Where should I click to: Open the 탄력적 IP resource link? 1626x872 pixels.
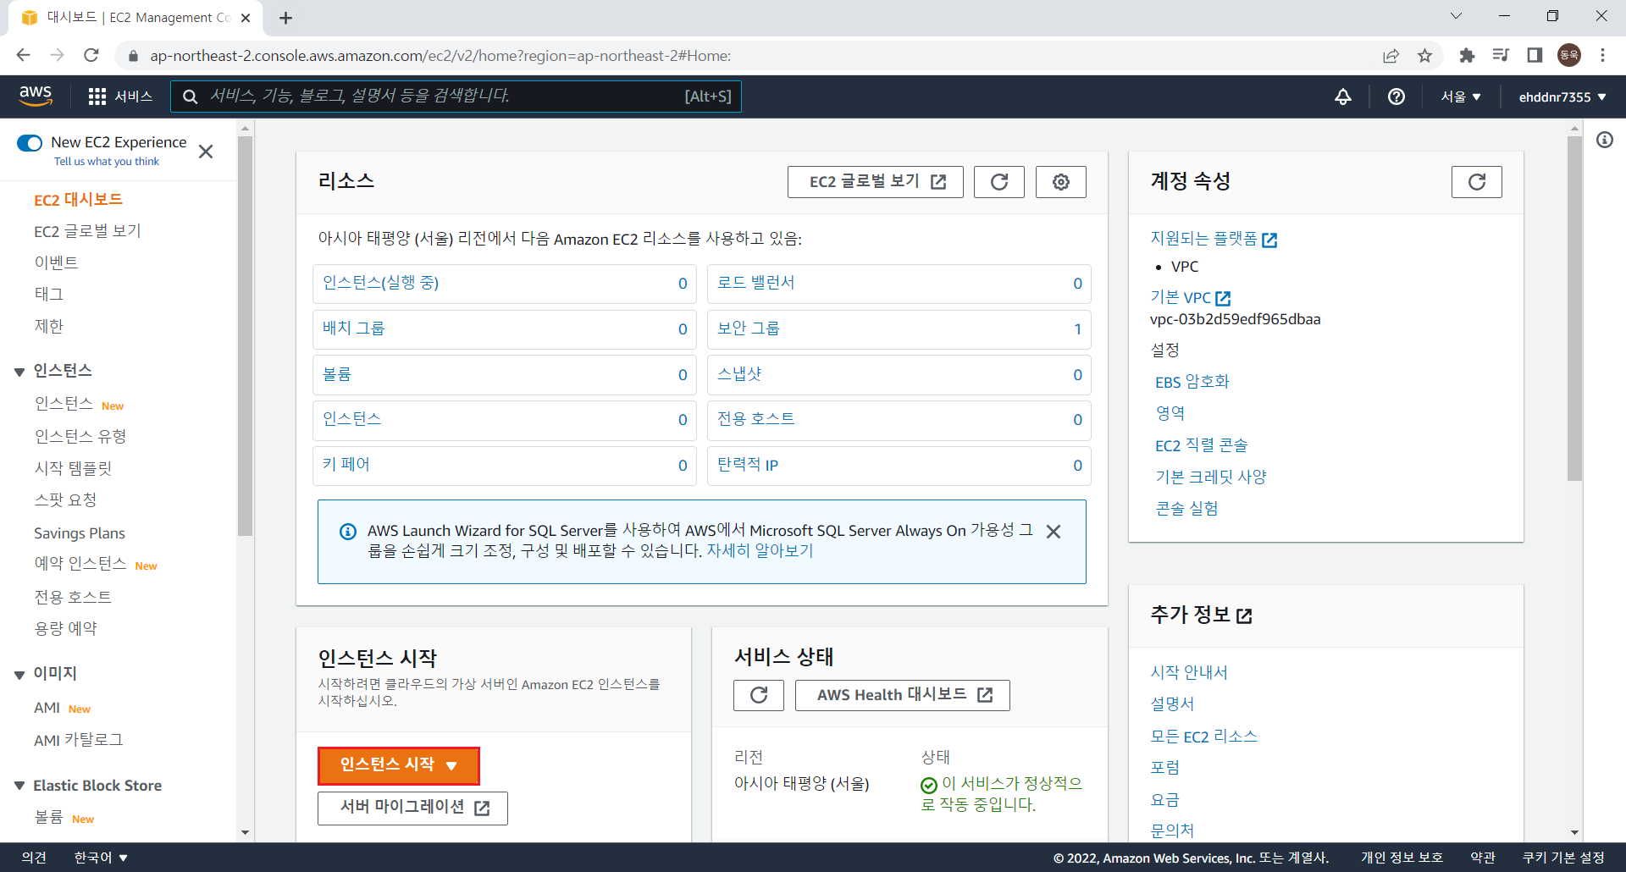[x=748, y=465]
